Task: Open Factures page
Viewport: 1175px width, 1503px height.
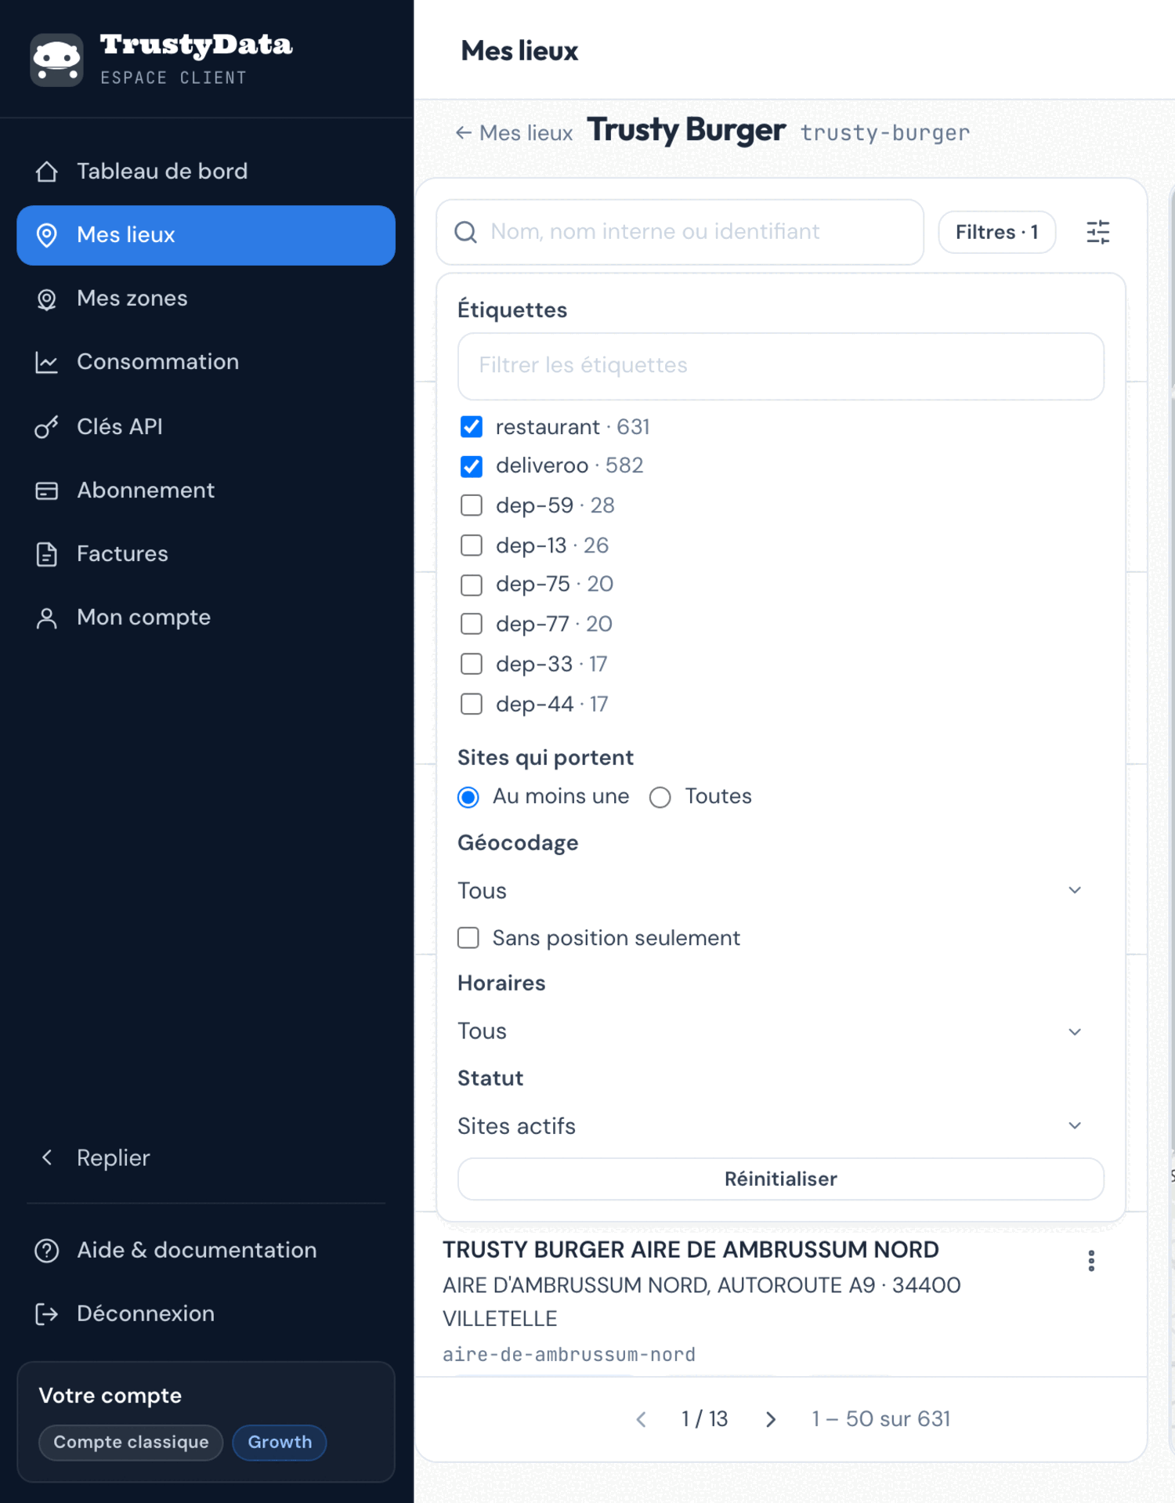Action: [x=205, y=553]
